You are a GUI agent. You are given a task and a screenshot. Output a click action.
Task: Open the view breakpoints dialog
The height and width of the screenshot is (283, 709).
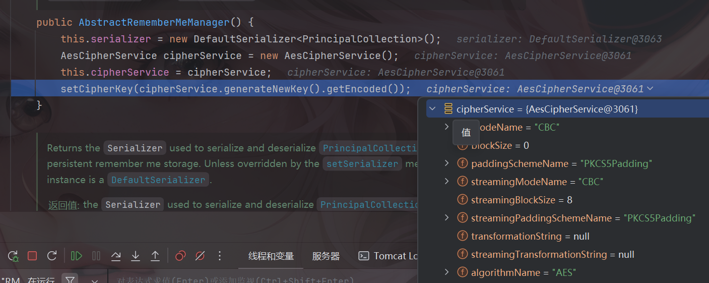pyautogui.click(x=180, y=256)
